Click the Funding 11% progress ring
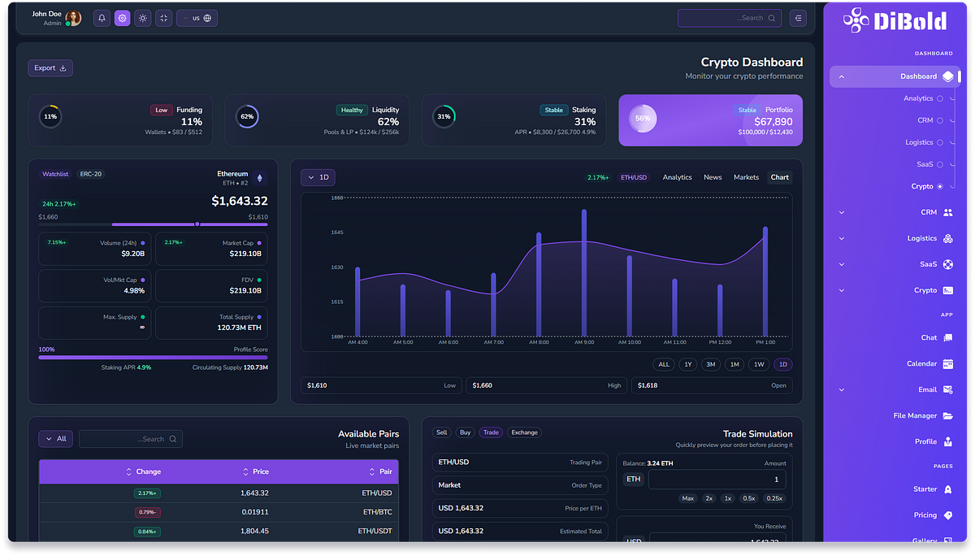This screenshot has width=975, height=556. (x=50, y=116)
